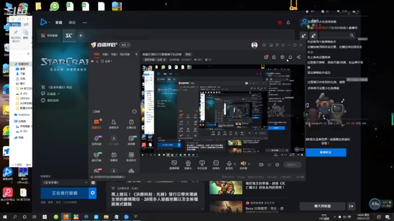Search friends in Battle.net search field
The image size is (394, 221).
337,35
